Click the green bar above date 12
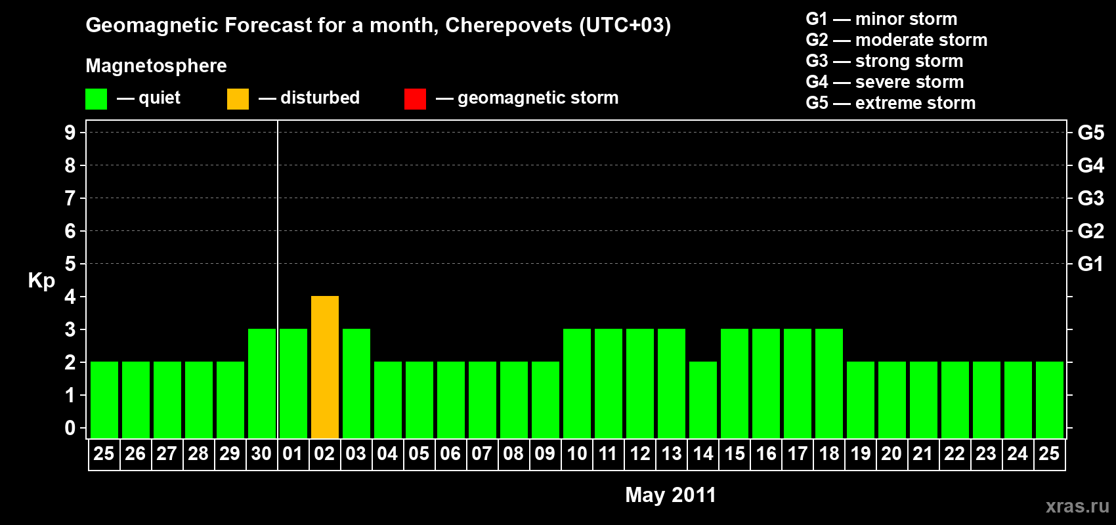 click(x=640, y=383)
